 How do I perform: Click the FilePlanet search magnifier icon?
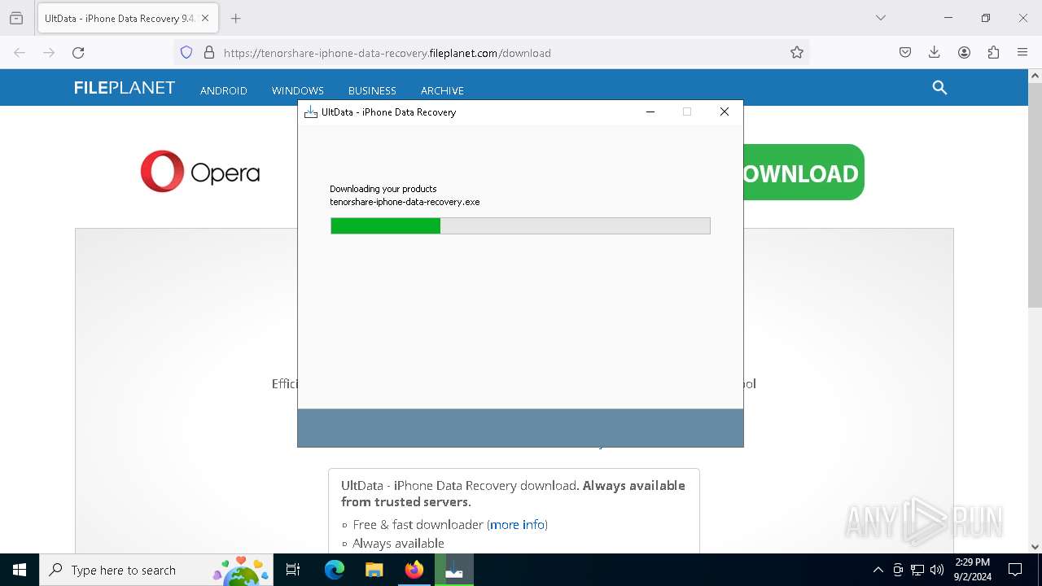[939, 88]
